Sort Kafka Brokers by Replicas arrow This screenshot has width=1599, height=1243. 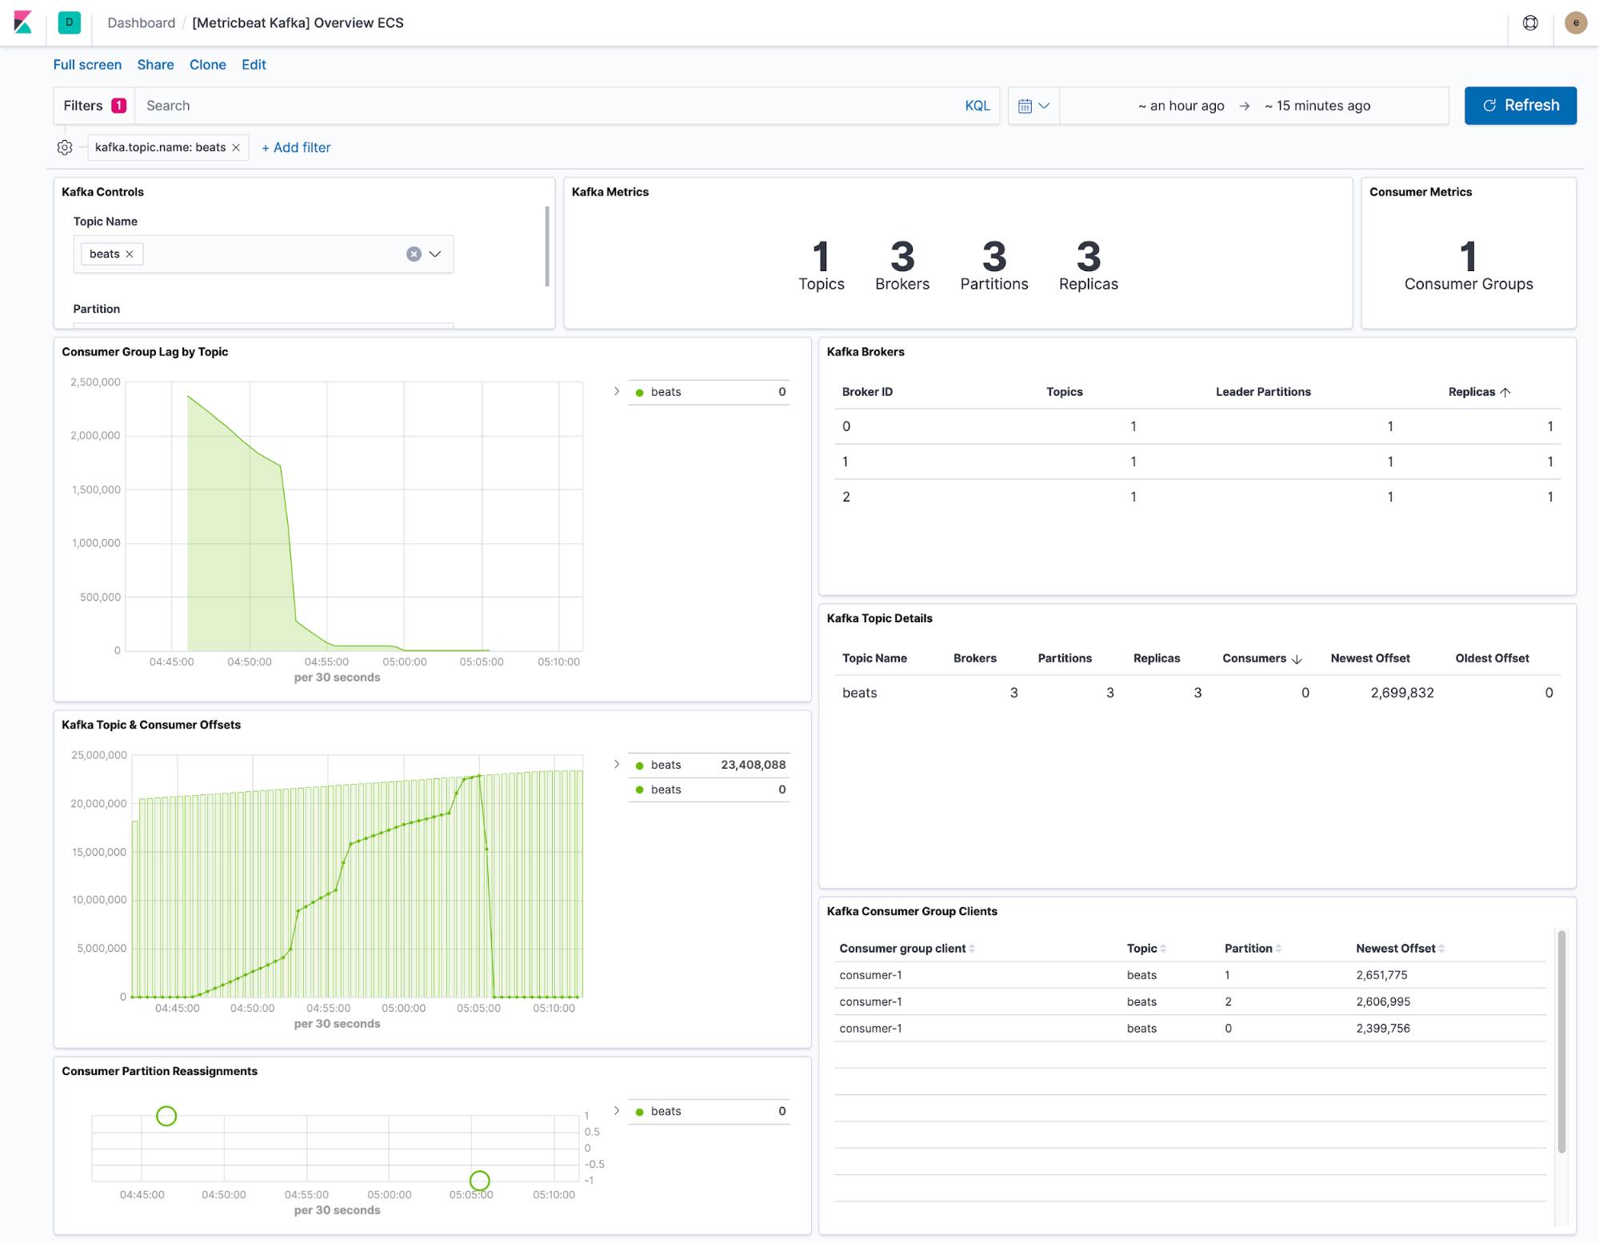(1505, 392)
